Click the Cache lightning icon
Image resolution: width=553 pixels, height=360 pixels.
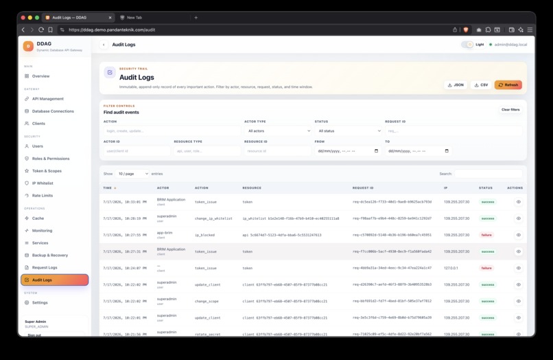tap(27, 218)
